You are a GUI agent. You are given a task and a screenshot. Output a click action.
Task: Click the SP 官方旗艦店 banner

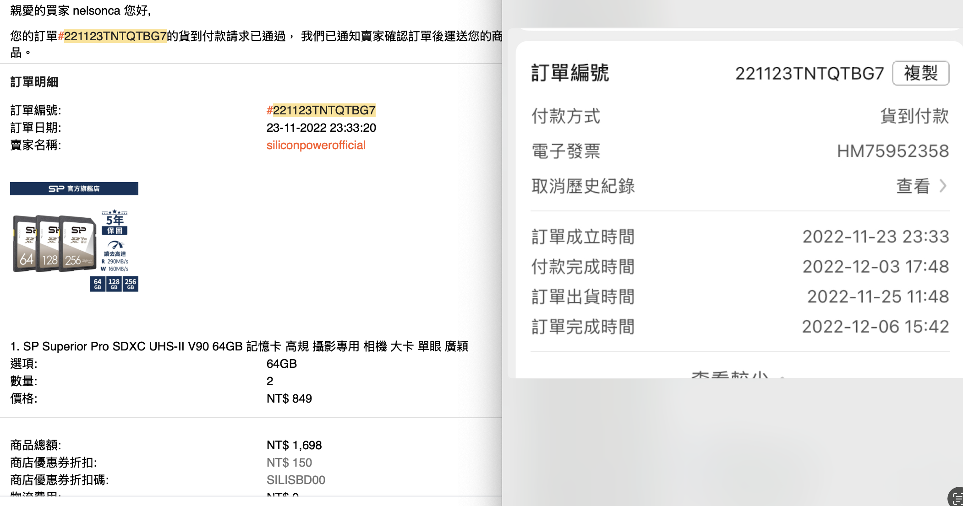74,188
